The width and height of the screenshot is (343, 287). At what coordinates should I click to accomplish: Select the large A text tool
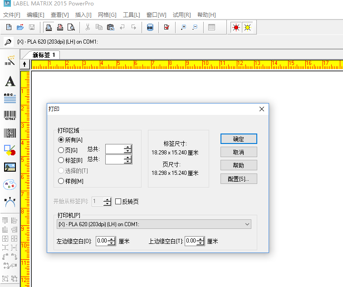point(10,81)
